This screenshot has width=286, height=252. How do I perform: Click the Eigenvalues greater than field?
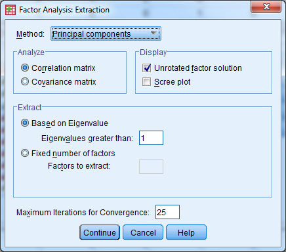click(x=151, y=138)
